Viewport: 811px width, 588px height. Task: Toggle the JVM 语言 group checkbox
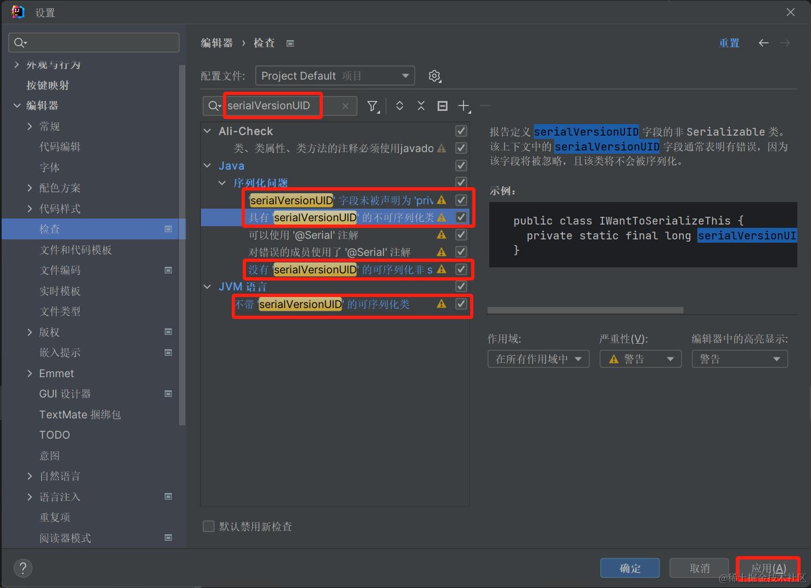coord(461,287)
